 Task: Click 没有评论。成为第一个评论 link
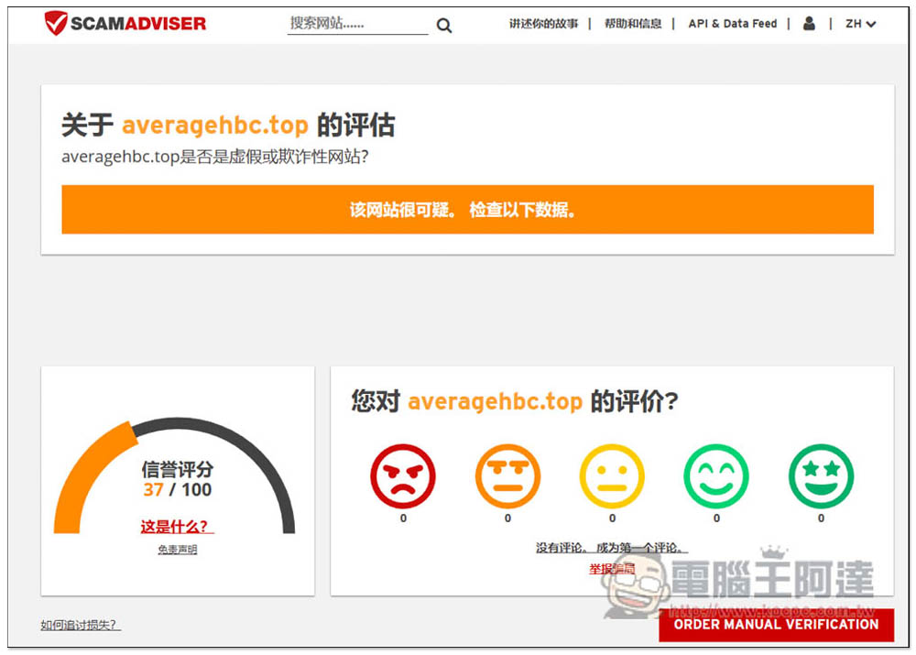612,548
